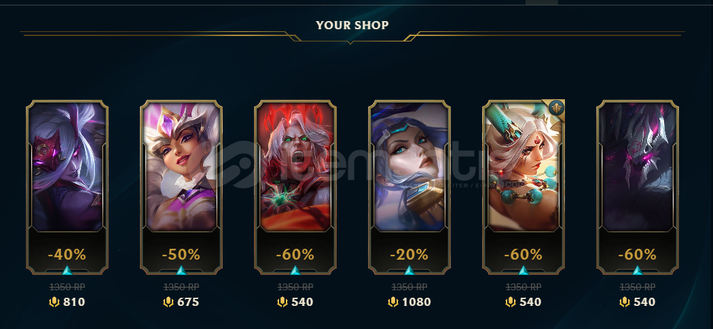Click the teal triangle under the dark shadowy skin card
This screenshot has width=713, height=329.
tap(638, 271)
